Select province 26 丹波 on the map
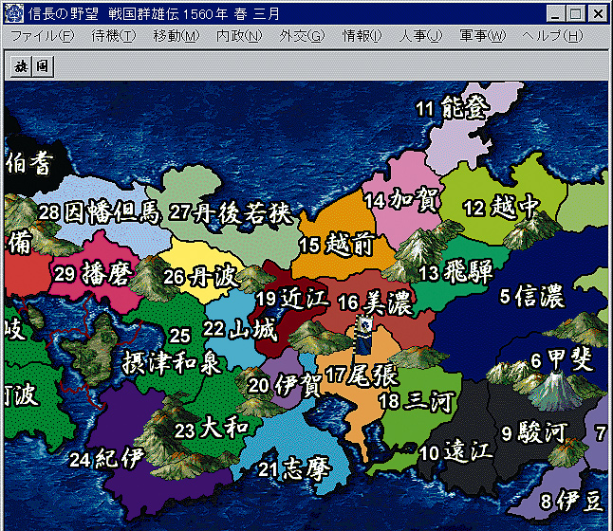 (200, 276)
